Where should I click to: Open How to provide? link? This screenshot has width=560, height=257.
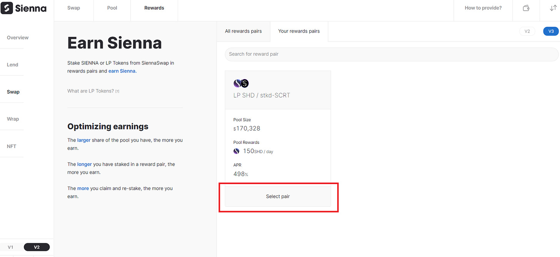tap(483, 8)
